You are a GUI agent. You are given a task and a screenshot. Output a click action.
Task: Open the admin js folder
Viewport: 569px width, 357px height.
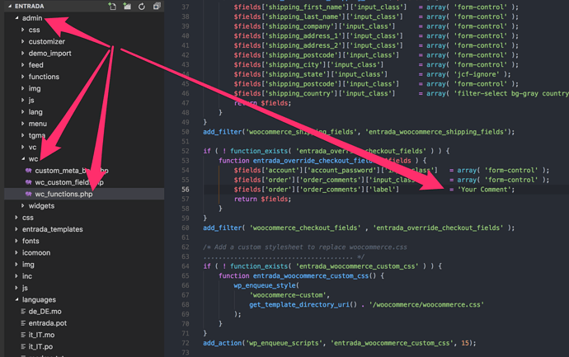31,100
